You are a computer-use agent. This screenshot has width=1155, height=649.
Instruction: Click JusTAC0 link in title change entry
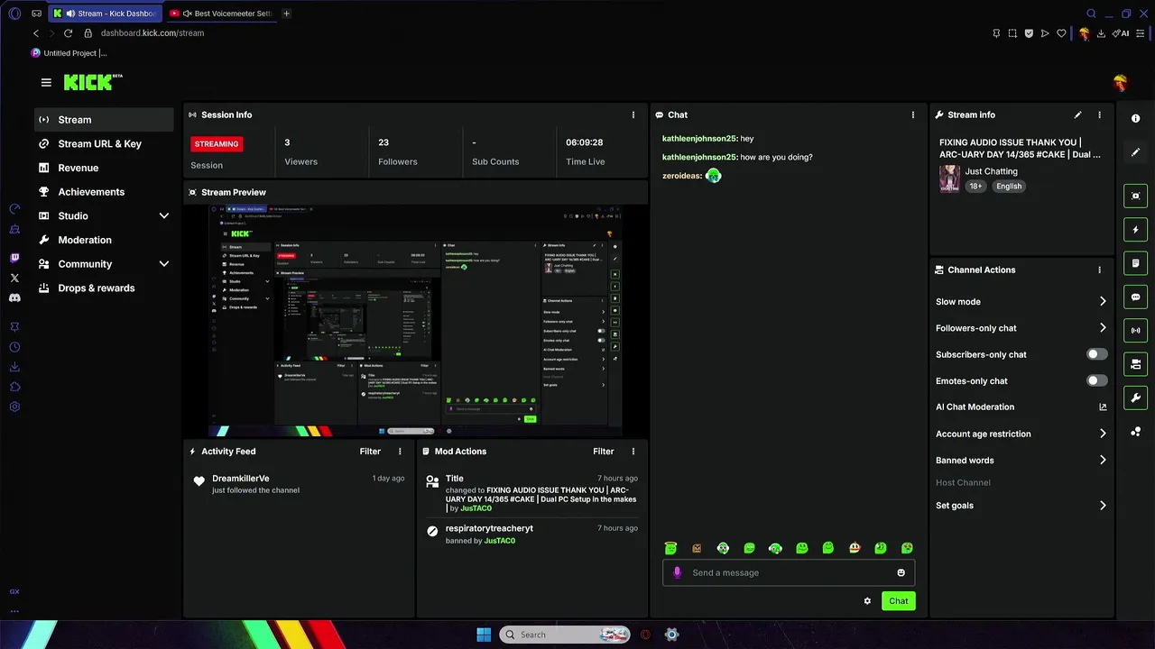[x=476, y=508]
